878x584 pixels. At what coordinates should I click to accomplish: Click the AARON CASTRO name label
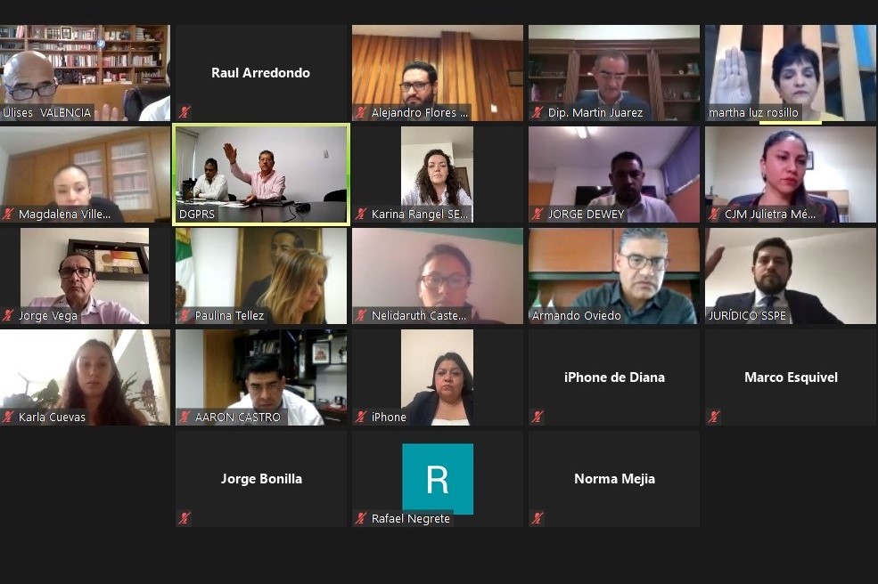[x=237, y=417]
